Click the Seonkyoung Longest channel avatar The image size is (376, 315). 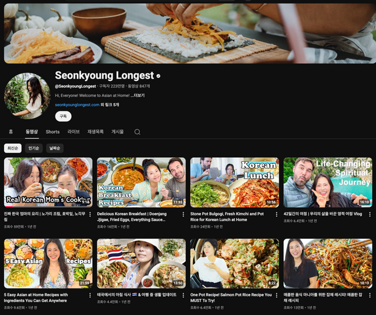(27, 96)
